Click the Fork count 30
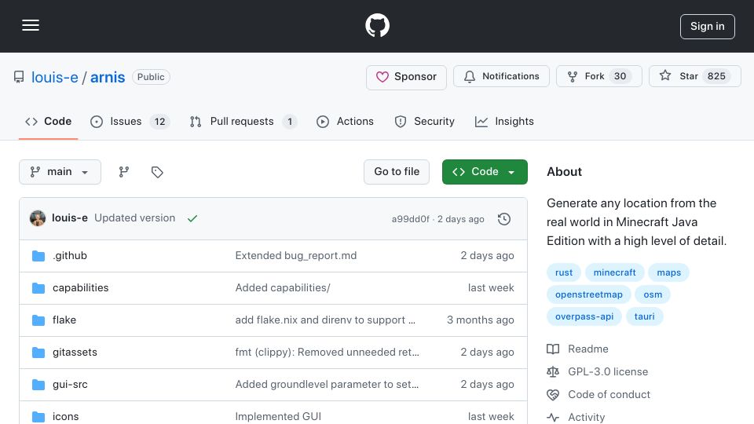Viewport: 754px width, 424px height. tap(620, 76)
